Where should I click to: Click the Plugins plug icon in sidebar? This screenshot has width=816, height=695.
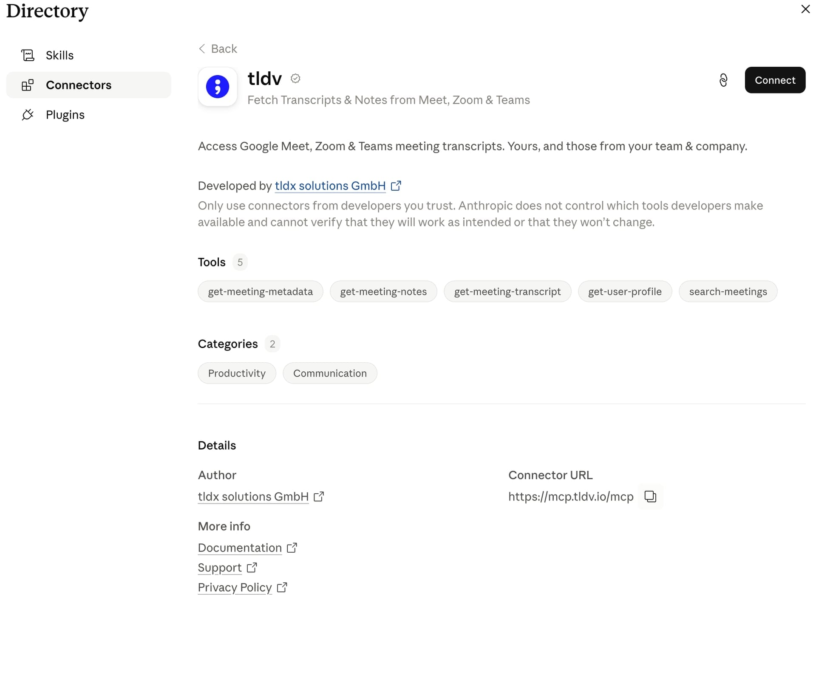(x=28, y=115)
